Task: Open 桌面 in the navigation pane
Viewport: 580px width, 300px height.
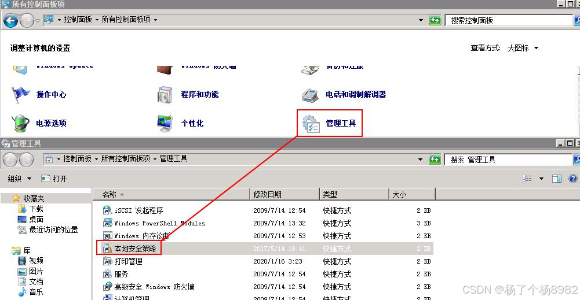Action: tap(37, 219)
